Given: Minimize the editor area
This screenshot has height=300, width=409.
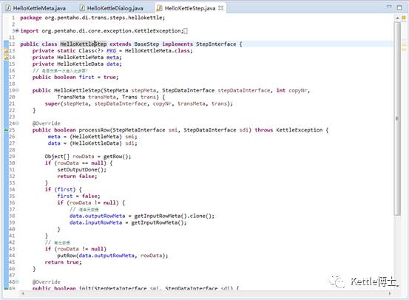Looking at the screenshot, I should point(389,7).
